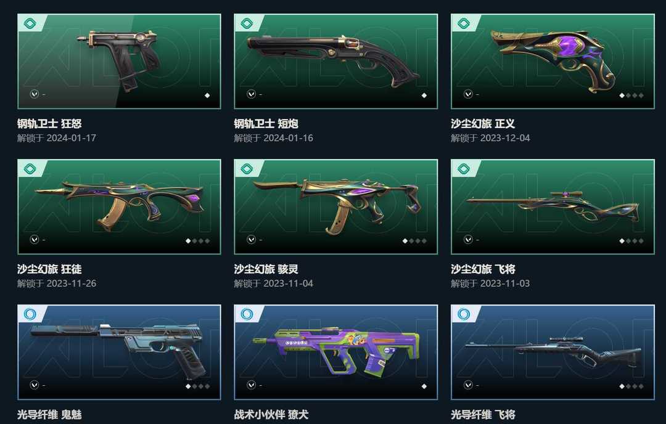Click the Valorant points icon on 光导纤维 飞将 card
This screenshot has height=424, width=666.
(468, 385)
